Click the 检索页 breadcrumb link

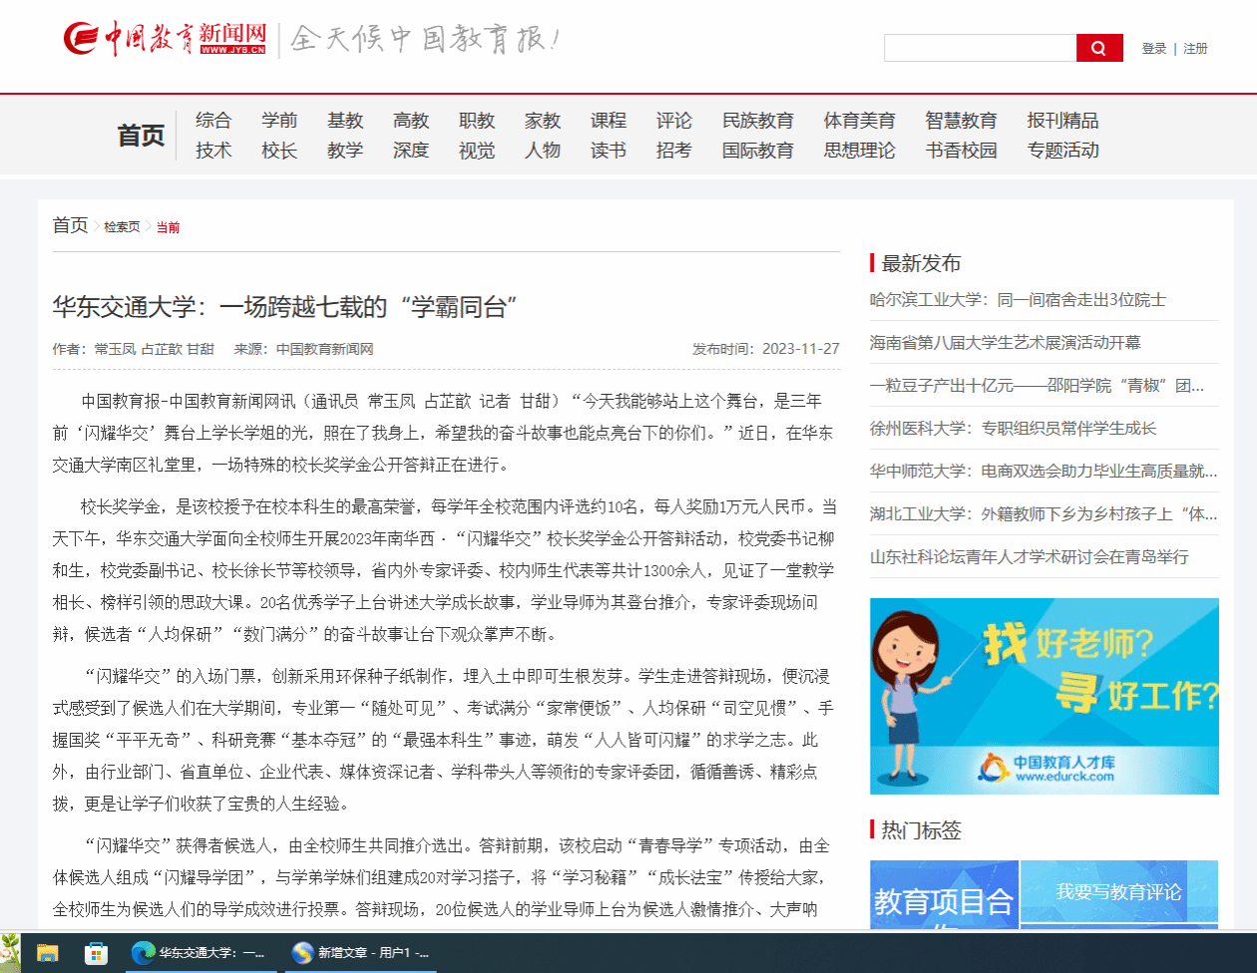click(122, 227)
